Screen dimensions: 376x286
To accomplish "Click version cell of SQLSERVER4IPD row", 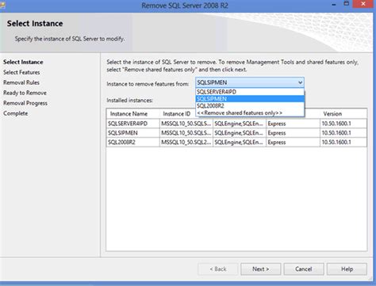I will click(343, 124).
